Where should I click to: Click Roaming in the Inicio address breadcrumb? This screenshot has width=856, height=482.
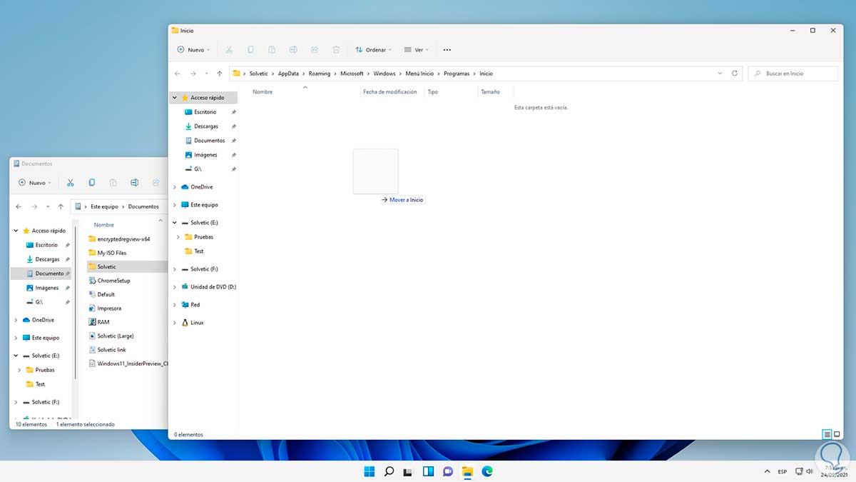click(x=320, y=74)
